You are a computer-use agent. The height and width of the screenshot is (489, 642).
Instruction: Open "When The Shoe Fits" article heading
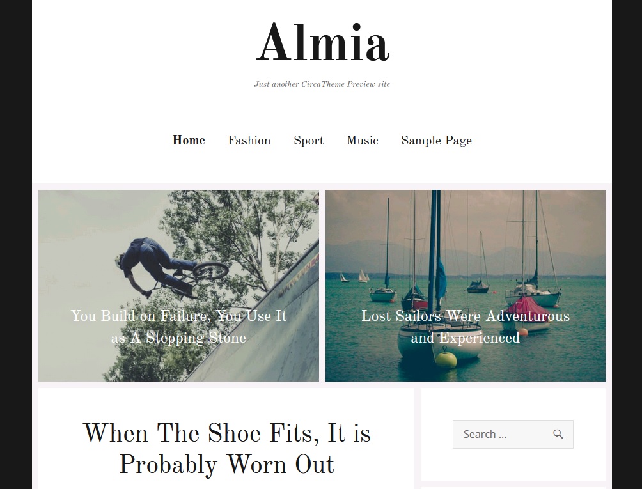[x=227, y=449]
